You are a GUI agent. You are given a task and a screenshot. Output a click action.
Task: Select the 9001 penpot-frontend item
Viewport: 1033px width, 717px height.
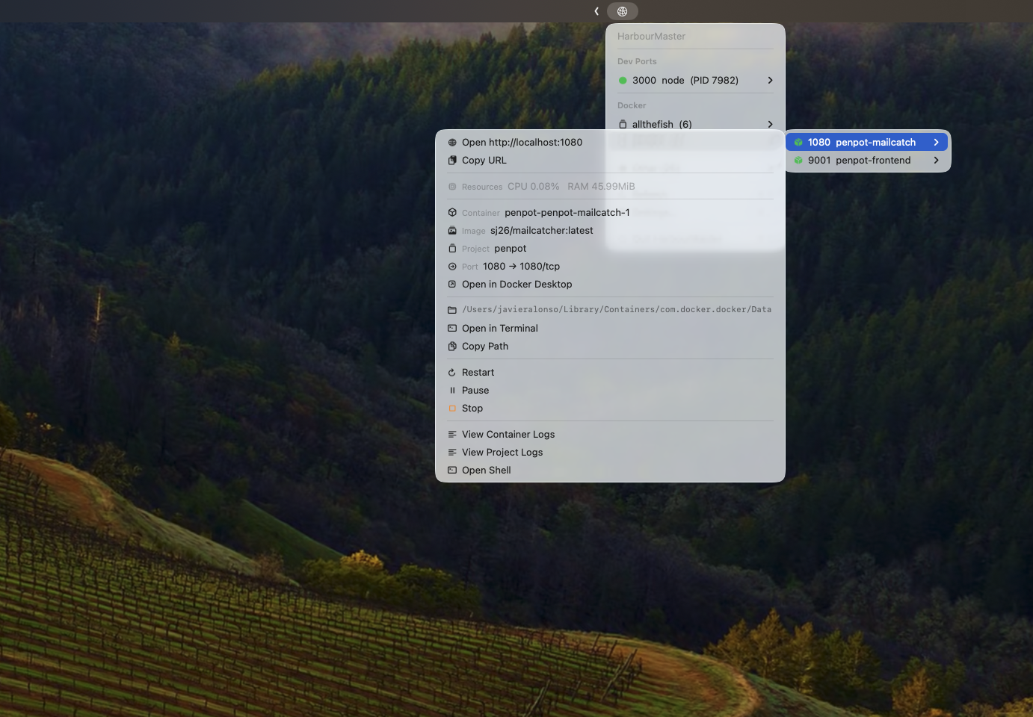(867, 160)
